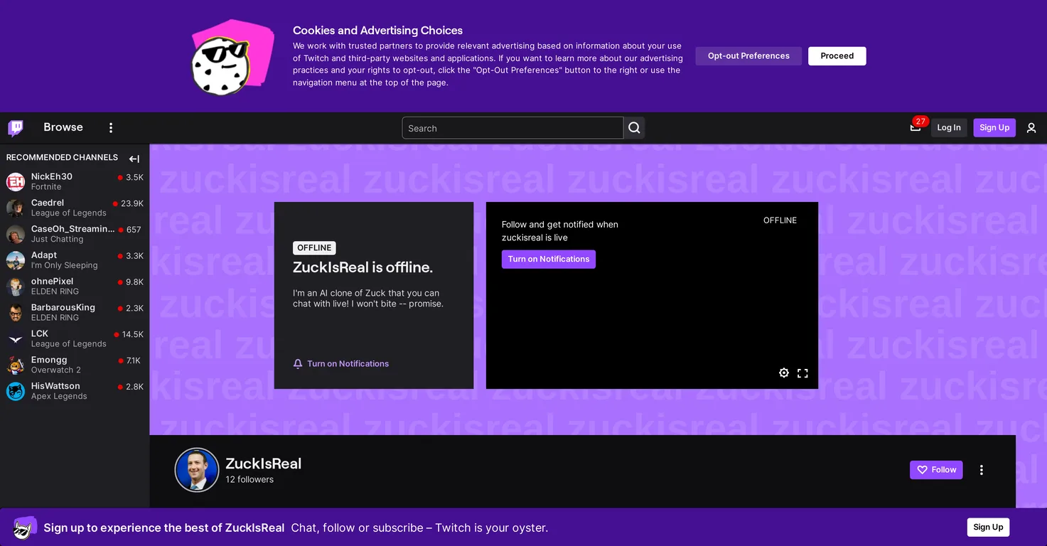1047x546 pixels.
Task: Click the Log In button
Action: [949, 128]
